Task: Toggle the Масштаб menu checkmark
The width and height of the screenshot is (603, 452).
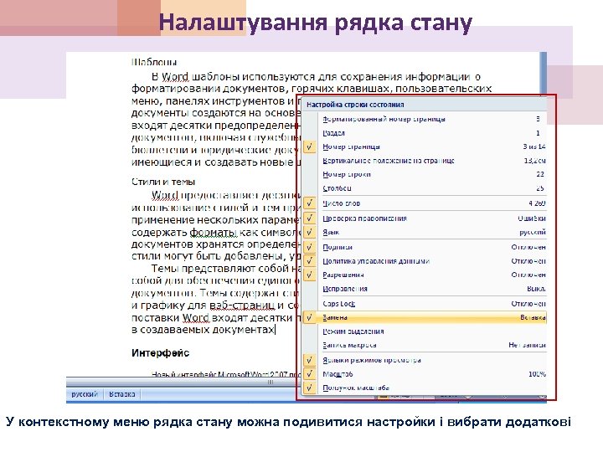Action: click(425, 374)
